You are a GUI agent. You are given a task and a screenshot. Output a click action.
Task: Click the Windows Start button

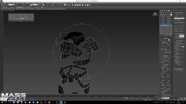point(2,102)
